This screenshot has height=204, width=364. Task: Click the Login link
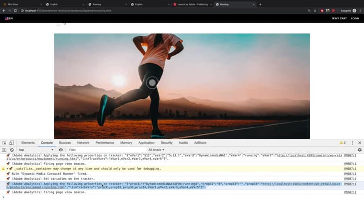(x=355, y=18)
